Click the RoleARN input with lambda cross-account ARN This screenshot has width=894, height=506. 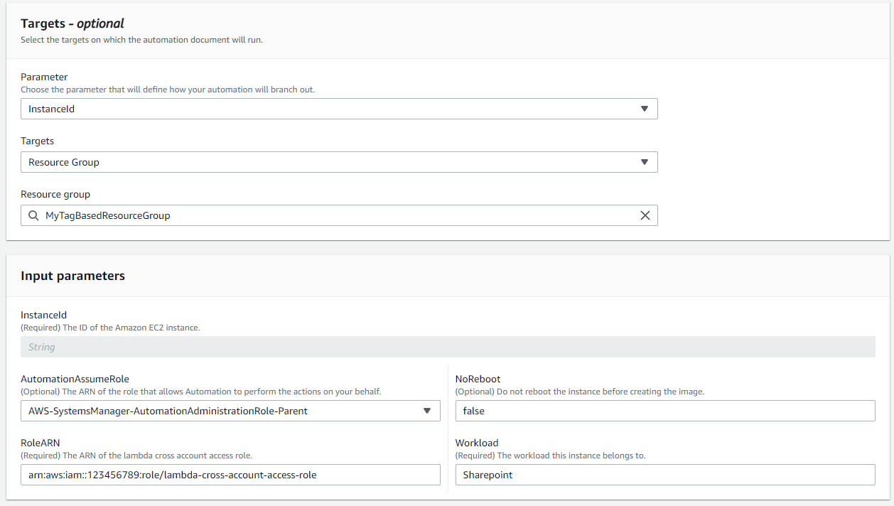230,475
